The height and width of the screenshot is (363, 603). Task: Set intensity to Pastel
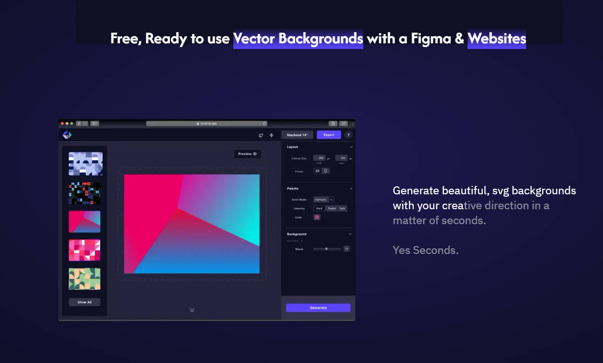pos(332,208)
